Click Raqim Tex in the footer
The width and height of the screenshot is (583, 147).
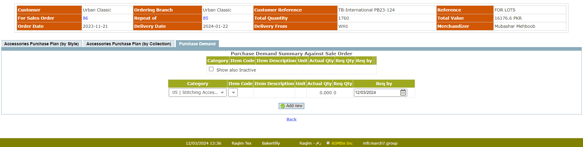pyautogui.click(x=241, y=143)
